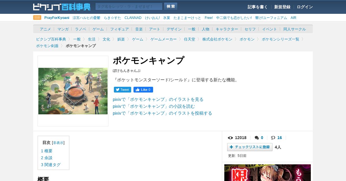Read pixiv novels of ポケモンキャンプ
The height and width of the screenshot is (181, 346).
click(x=154, y=106)
